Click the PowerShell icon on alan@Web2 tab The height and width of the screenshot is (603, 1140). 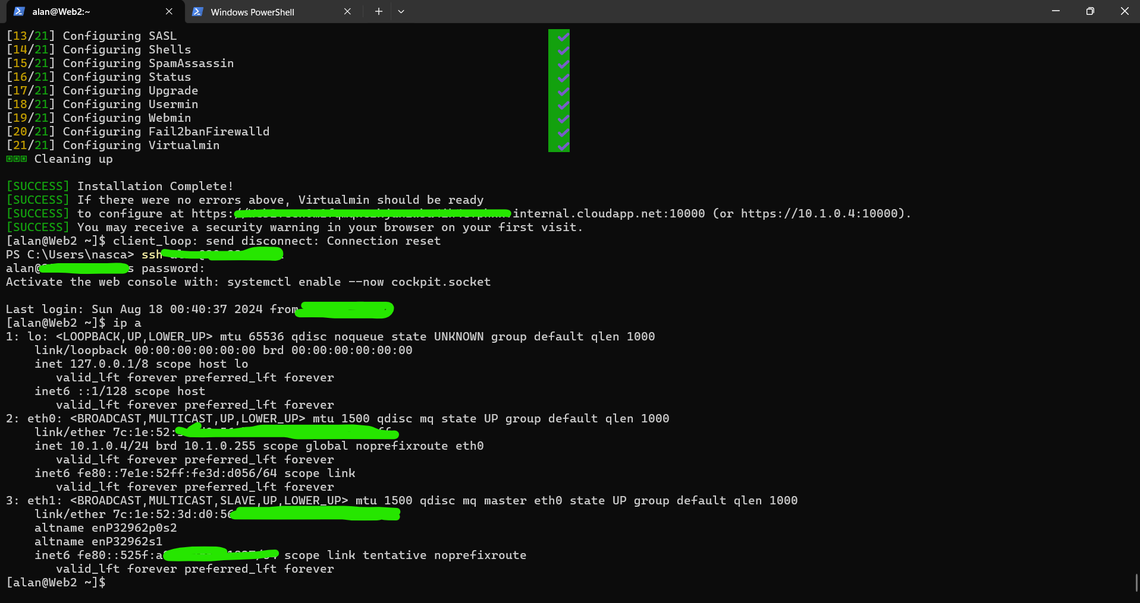(x=19, y=12)
